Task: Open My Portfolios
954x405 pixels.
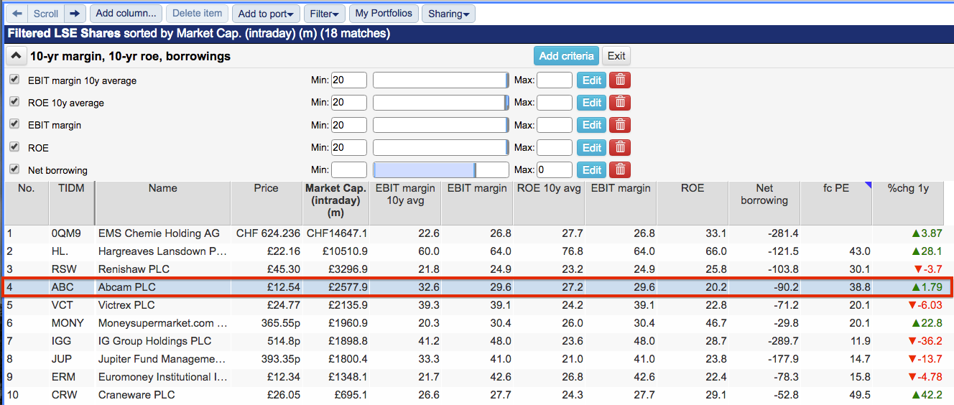Action: pyautogui.click(x=384, y=14)
